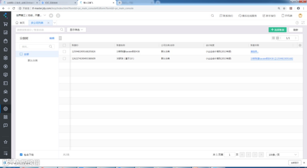Open the presentation screen sidebar icon
This screenshot has height=168, width=307.
5,75
